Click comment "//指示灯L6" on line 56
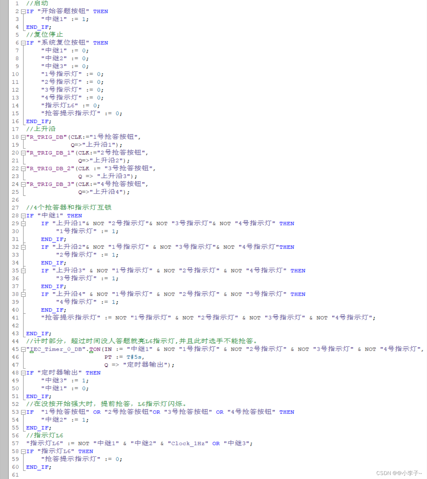The image size is (427, 479). [x=44, y=435]
